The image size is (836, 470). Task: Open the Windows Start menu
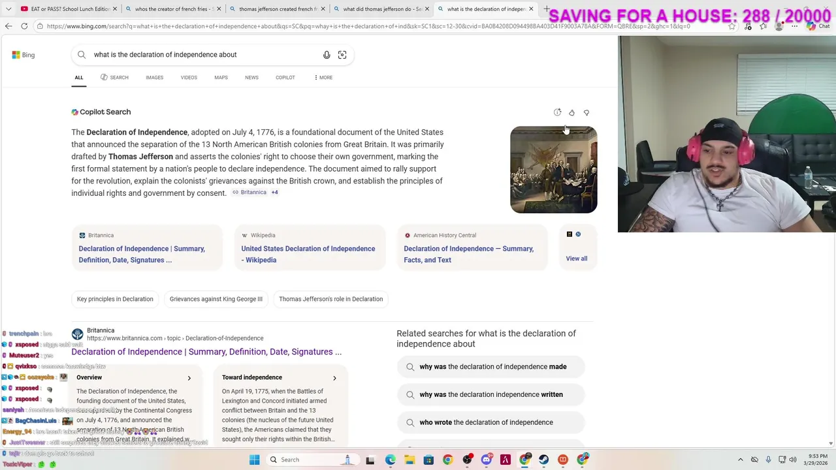coord(254,460)
